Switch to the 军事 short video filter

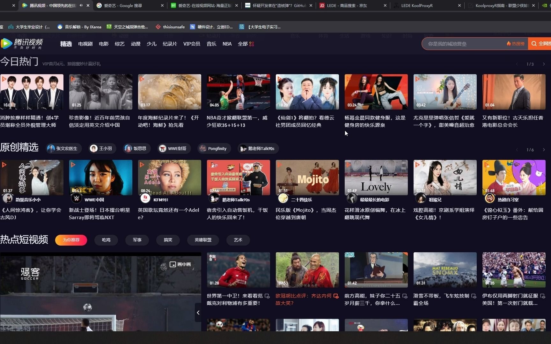(137, 240)
